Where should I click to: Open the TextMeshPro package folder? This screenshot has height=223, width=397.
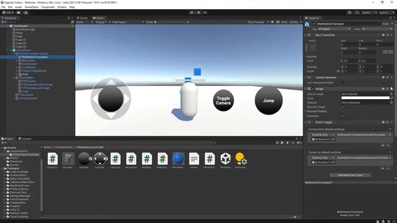(16, 203)
